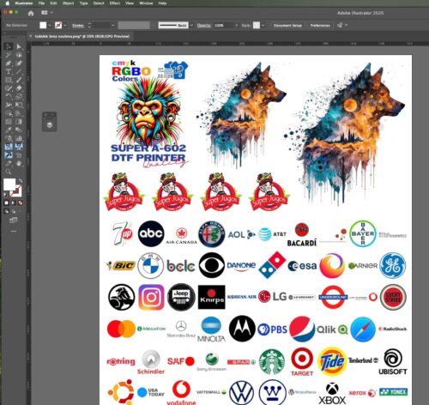Viewport: 429px width, 405px height.
Task: Swap fill and stroke arrows
Action: tap(21, 181)
